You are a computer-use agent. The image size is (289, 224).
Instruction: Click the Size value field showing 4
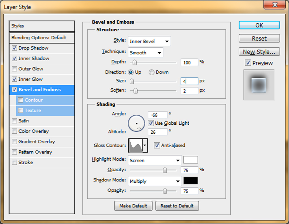(x=189, y=81)
